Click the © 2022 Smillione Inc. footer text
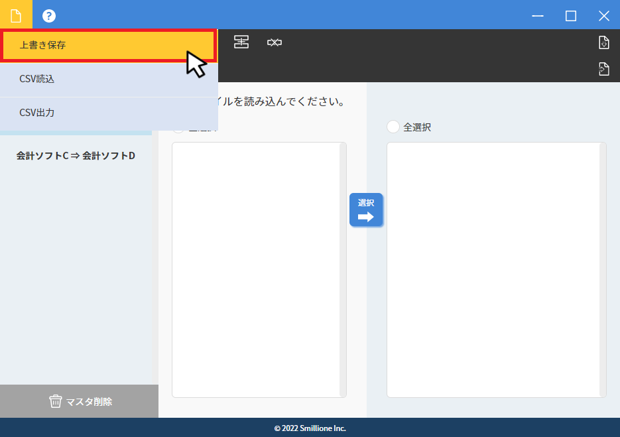This screenshot has width=620, height=437. pos(310,428)
